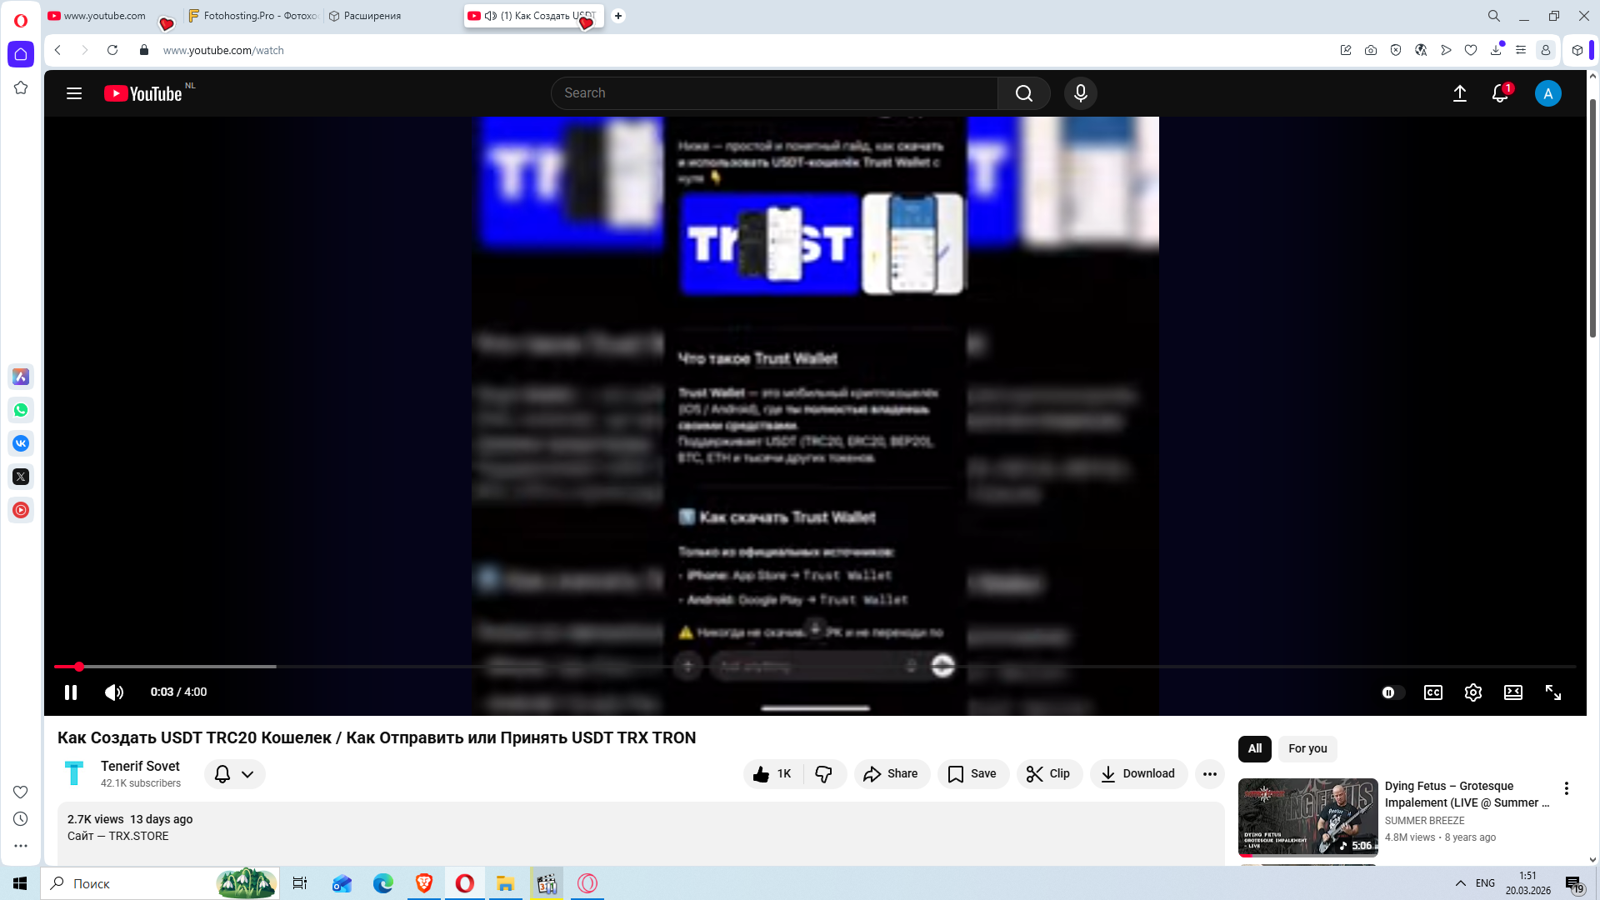
Task: Click the Download button
Action: 1137,774
